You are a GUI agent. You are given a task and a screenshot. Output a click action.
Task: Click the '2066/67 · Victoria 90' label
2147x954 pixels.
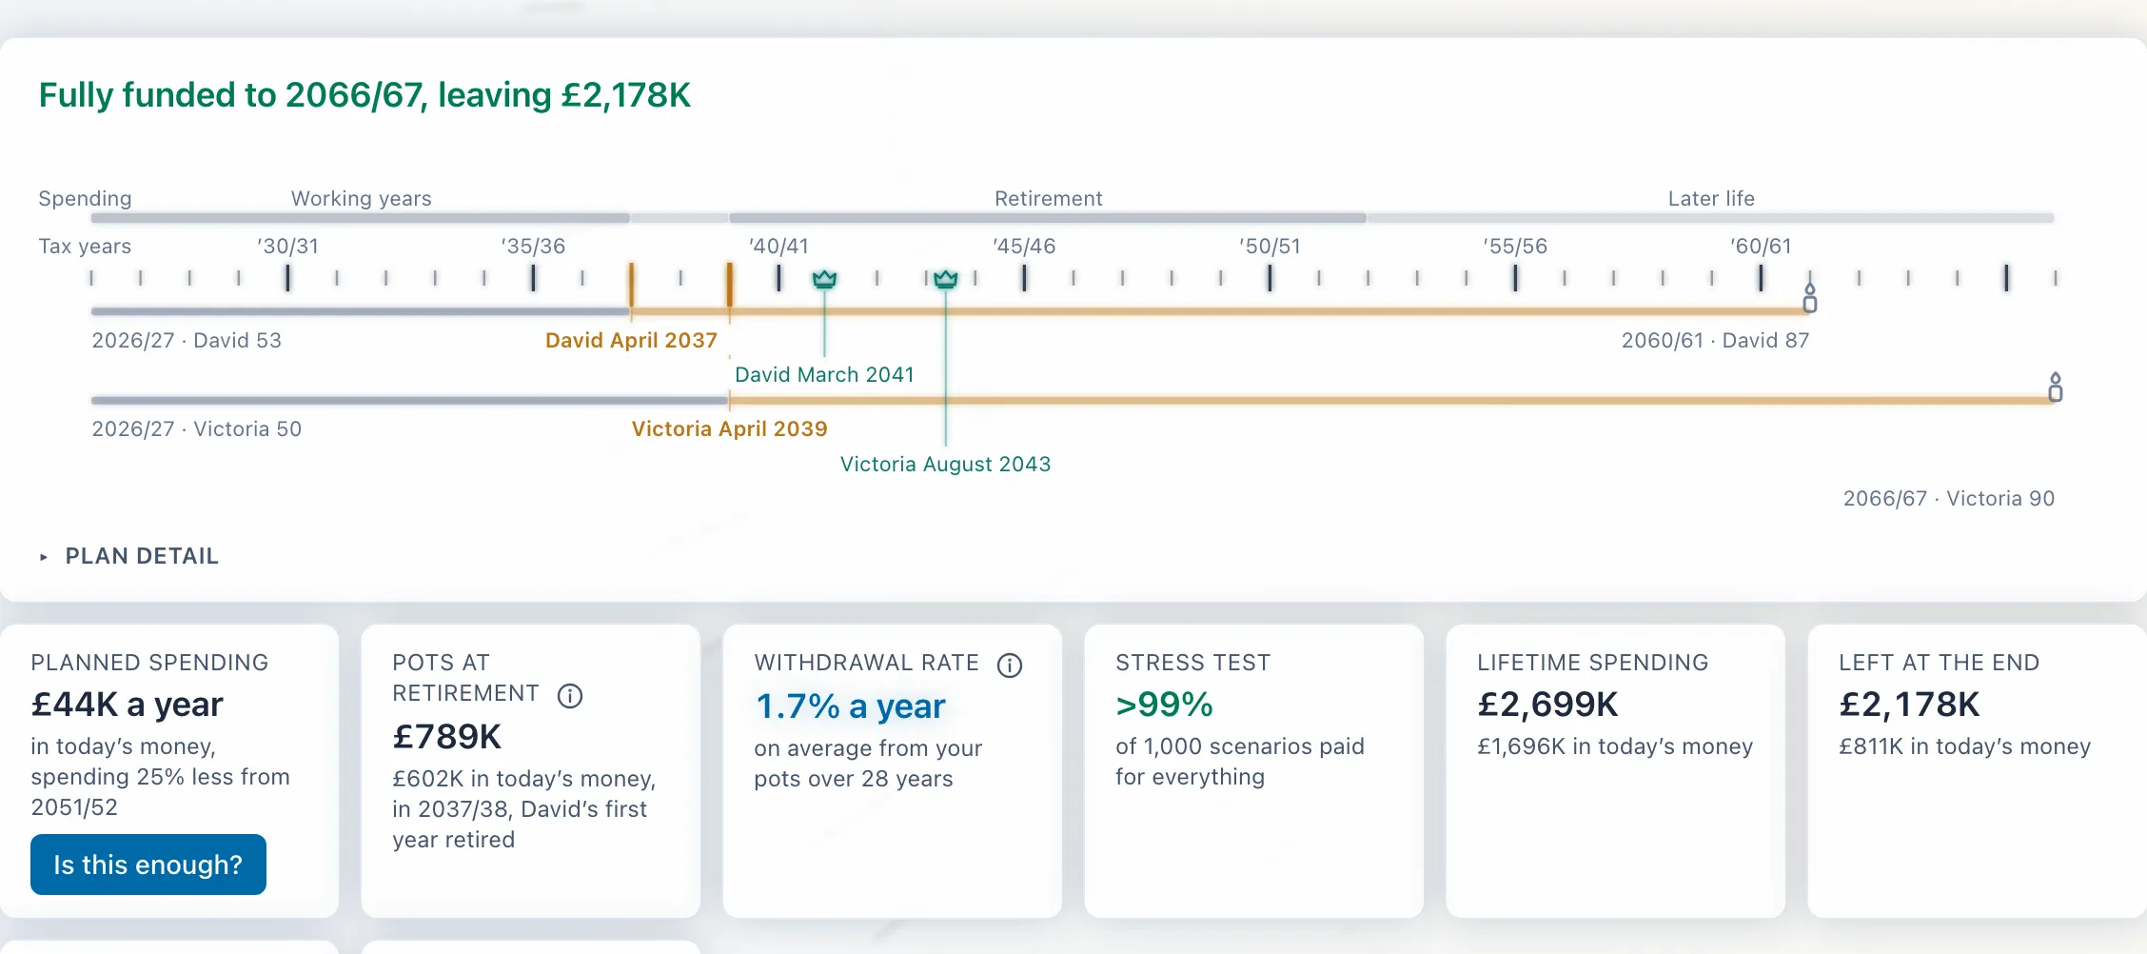click(x=1949, y=498)
